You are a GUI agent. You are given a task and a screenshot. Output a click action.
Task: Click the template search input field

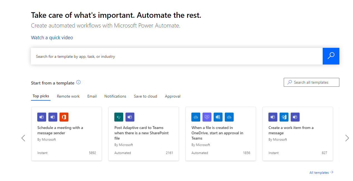tap(167, 56)
